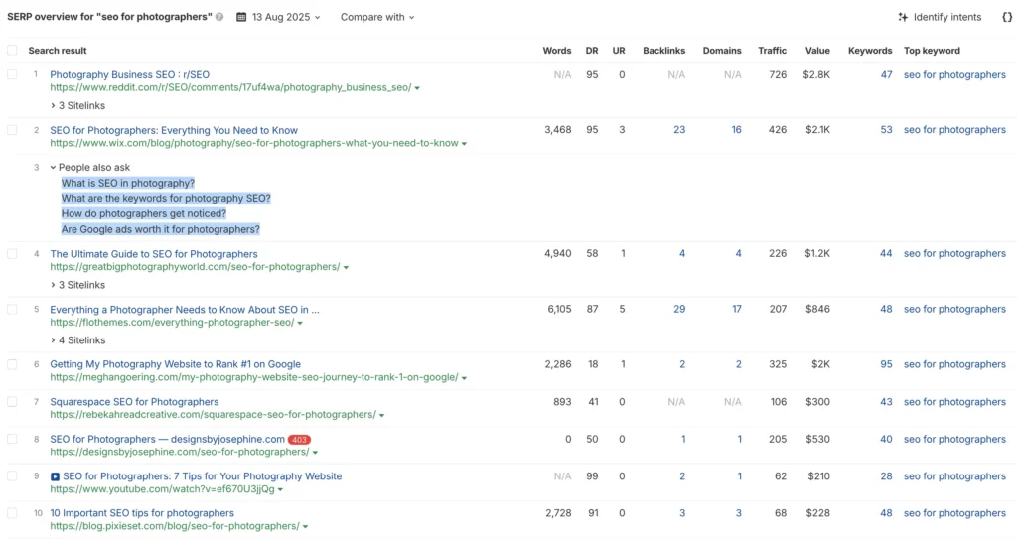Open Squarespace SEO for Photographers title link
This screenshot has width=1017, height=543.
(134, 402)
